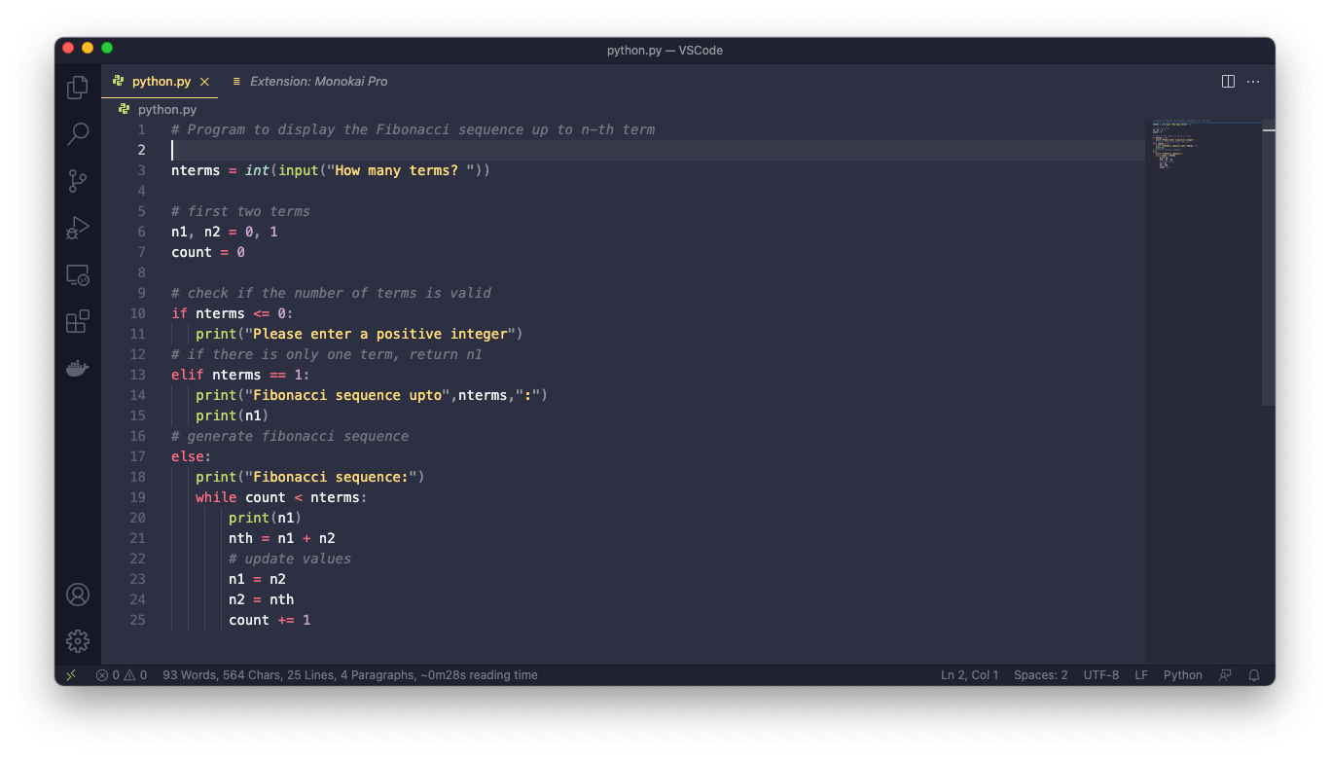Open the Extensions view icon
This screenshot has width=1330, height=758.
point(78,321)
